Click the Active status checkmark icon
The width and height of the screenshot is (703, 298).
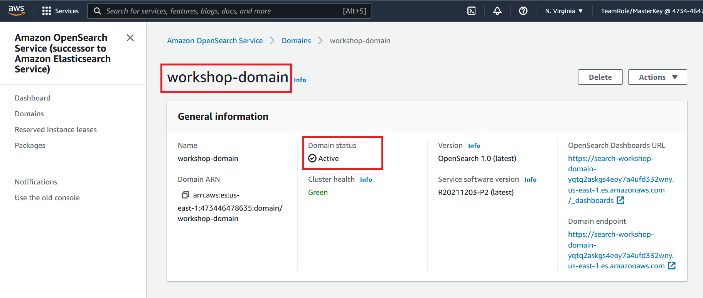pyautogui.click(x=312, y=158)
